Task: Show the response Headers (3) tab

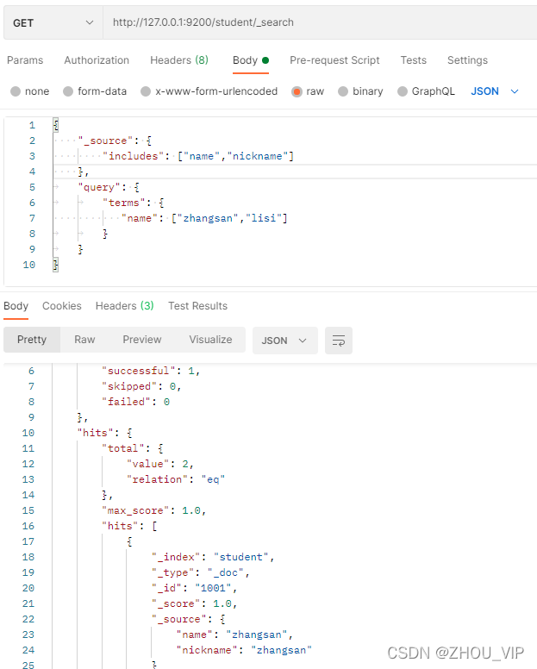Action: click(x=124, y=306)
